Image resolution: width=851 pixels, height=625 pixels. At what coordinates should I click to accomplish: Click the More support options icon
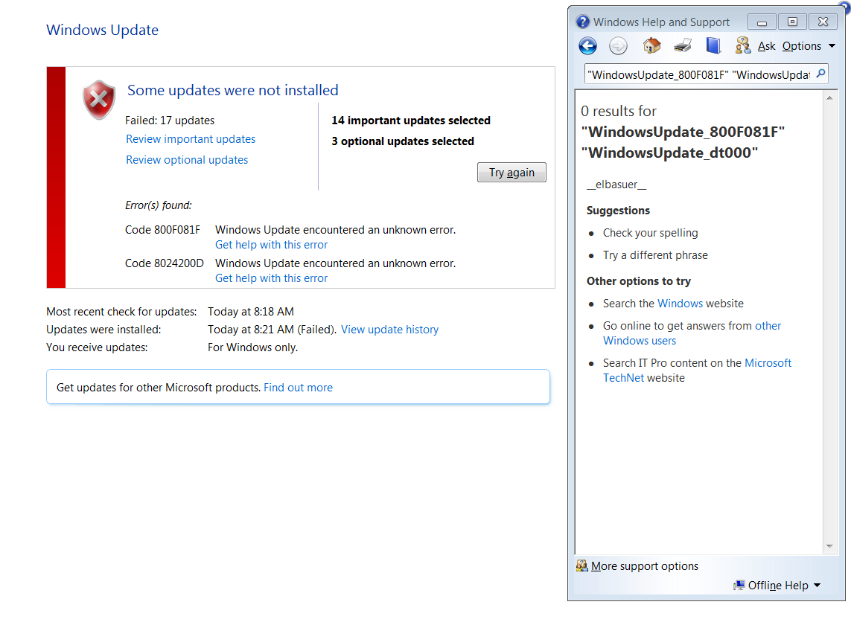point(581,566)
